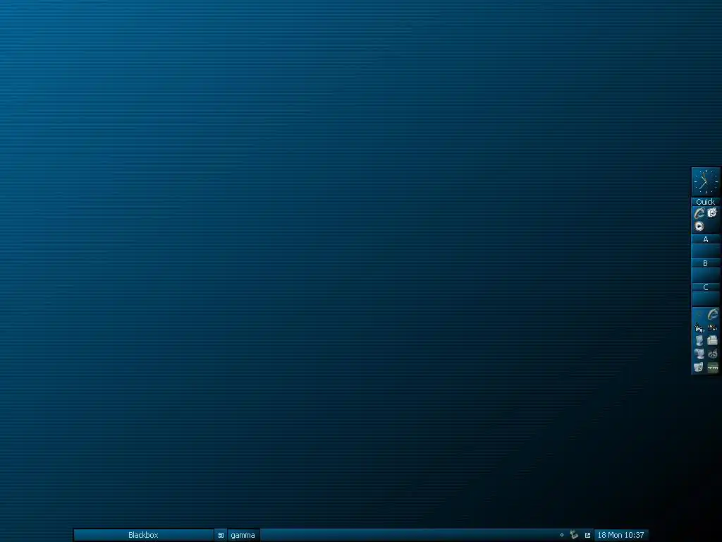This screenshot has height=542, width=722.
Task: Select the Quick label header
Action: (705, 202)
